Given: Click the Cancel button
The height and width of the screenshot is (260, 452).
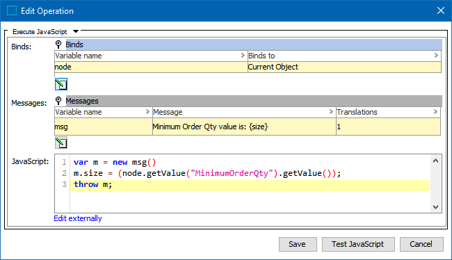Looking at the screenshot, I should click(x=421, y=244).
